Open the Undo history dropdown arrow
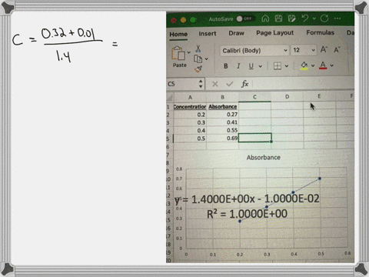Screen dimensions: 369x277 click(x=314, y=18)
